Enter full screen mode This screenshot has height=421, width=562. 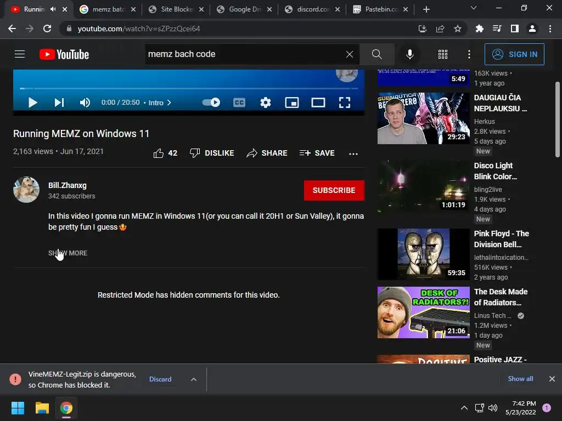(x=345, y=103)
